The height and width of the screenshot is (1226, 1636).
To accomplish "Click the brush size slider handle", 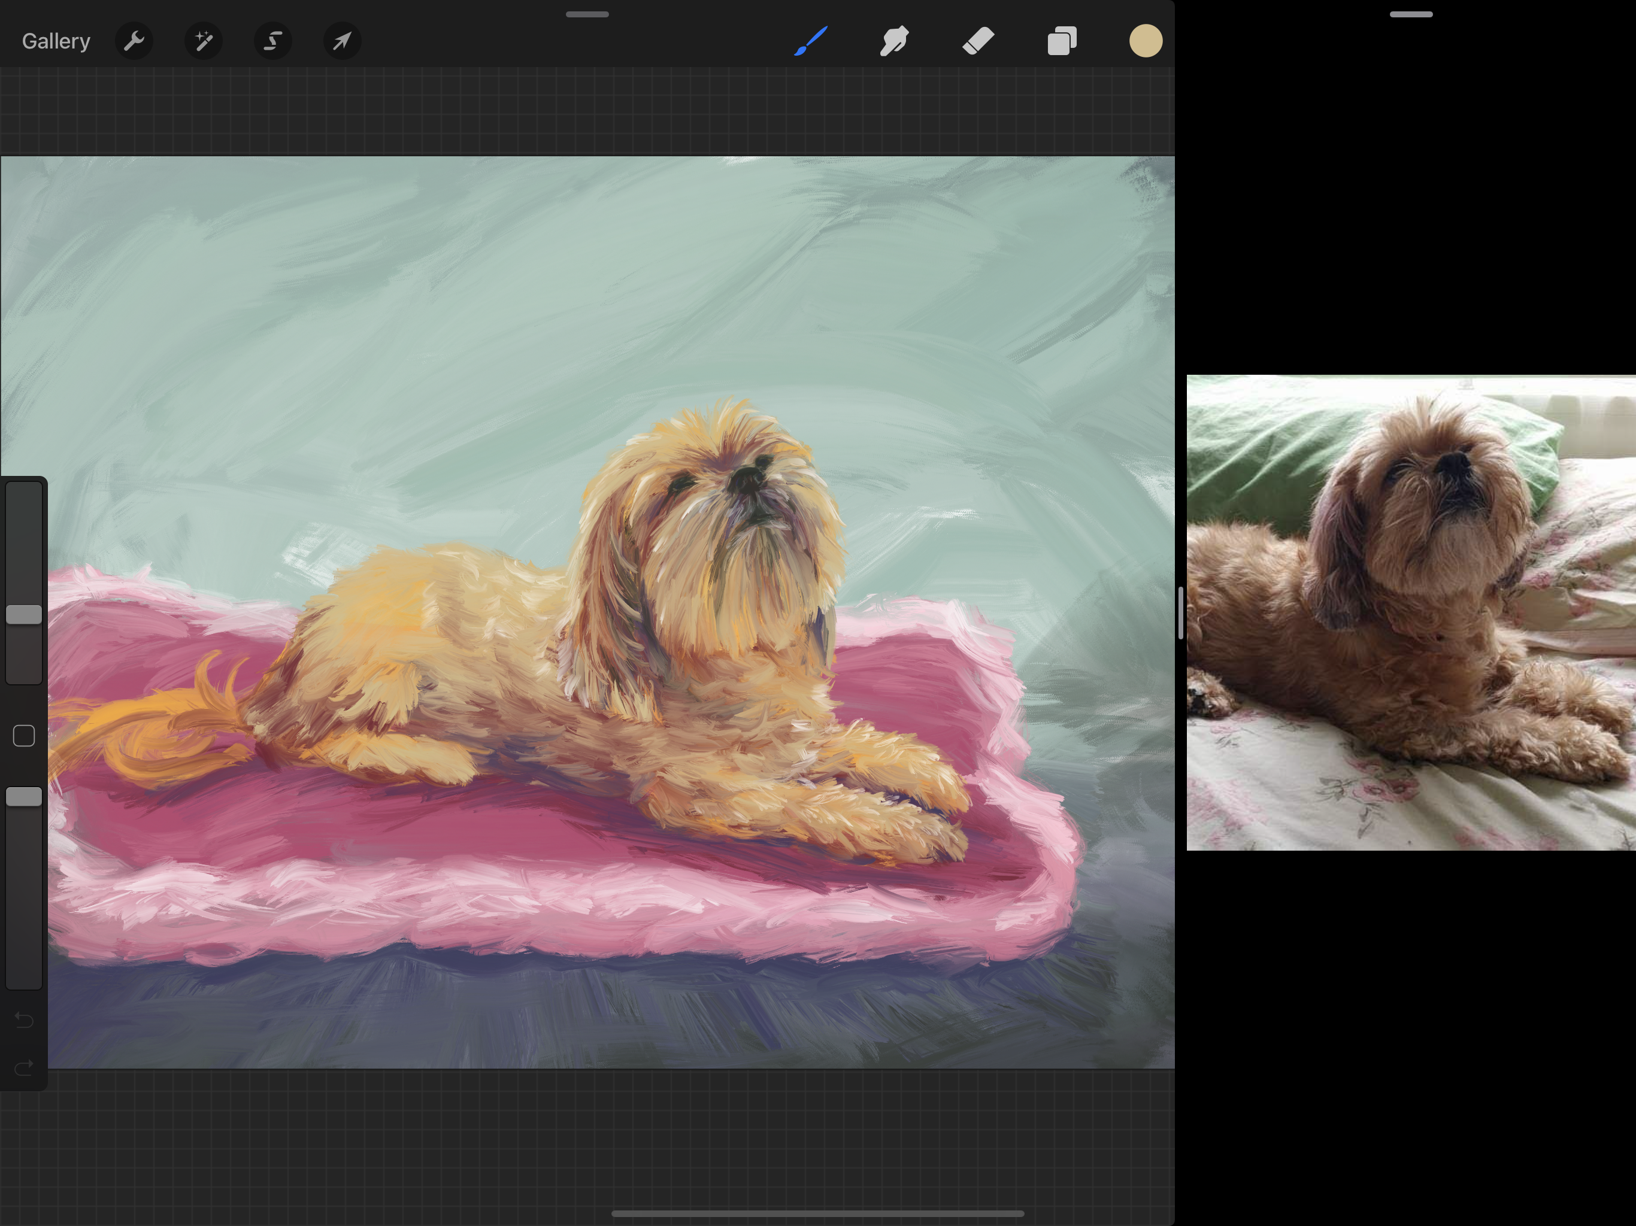I will point(24,614).
